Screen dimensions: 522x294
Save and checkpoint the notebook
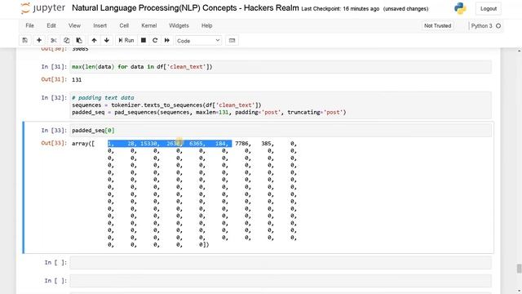pyautogui.click(x=25, y=40)
